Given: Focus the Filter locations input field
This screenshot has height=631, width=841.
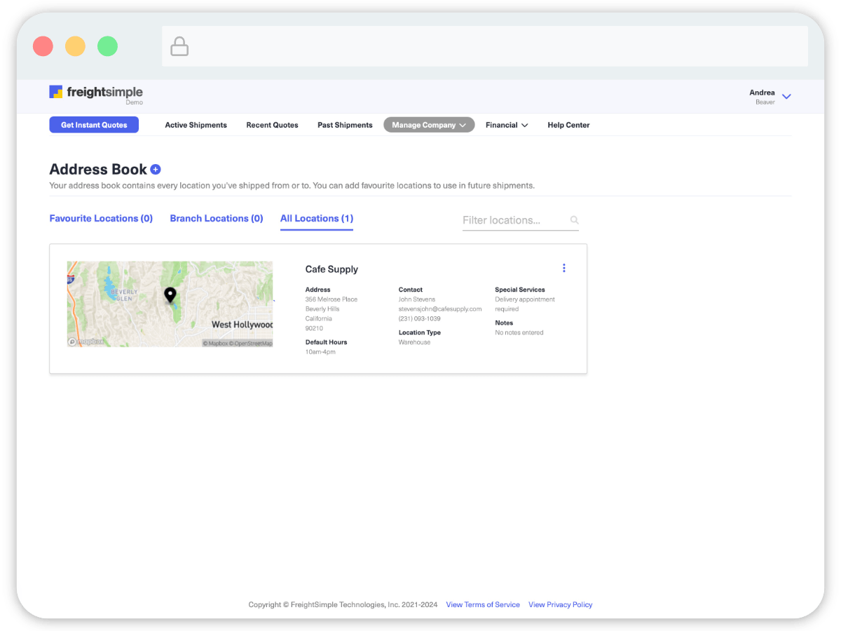Looking at the screenshot, I should pos(514,220).
